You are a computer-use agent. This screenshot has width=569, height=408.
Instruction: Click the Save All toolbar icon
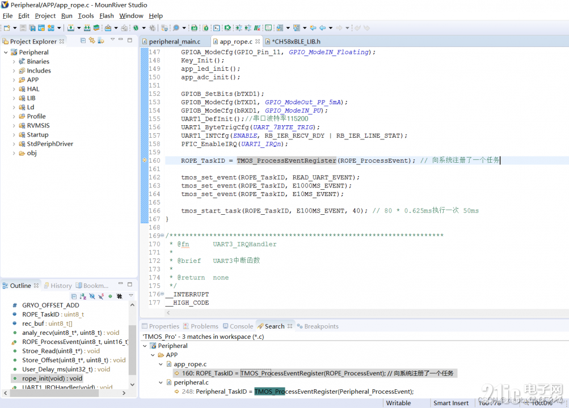(x=32, y=28)
